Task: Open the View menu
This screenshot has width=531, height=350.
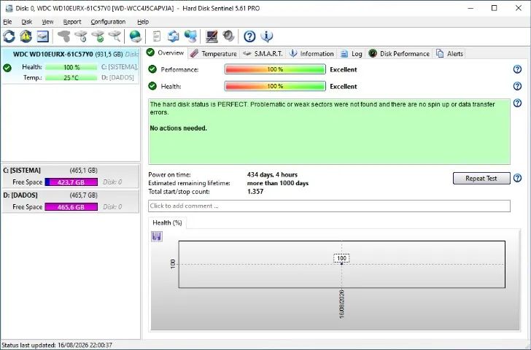Action: click(x=47, y=22)
